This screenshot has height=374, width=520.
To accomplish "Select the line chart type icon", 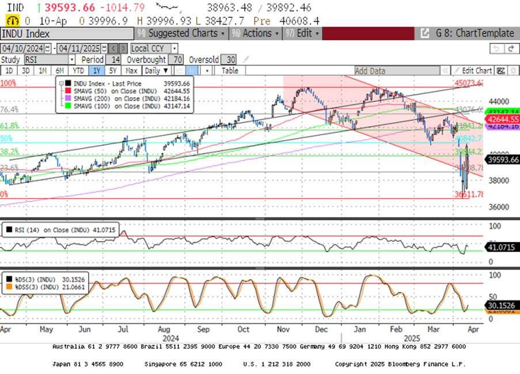I will coord(180,71).
